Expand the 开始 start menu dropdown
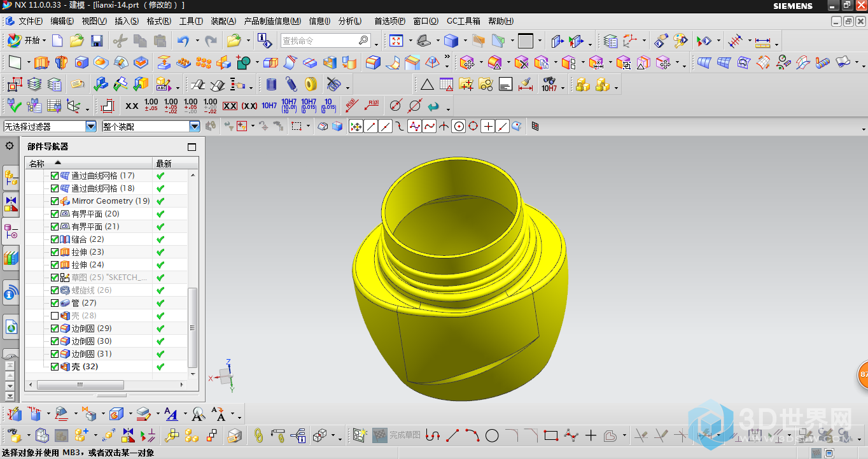 pyautogui.click(x=44, y=41)
